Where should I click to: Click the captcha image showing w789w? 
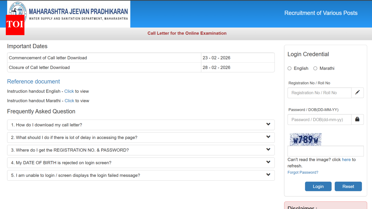click(x=305, y=139)
